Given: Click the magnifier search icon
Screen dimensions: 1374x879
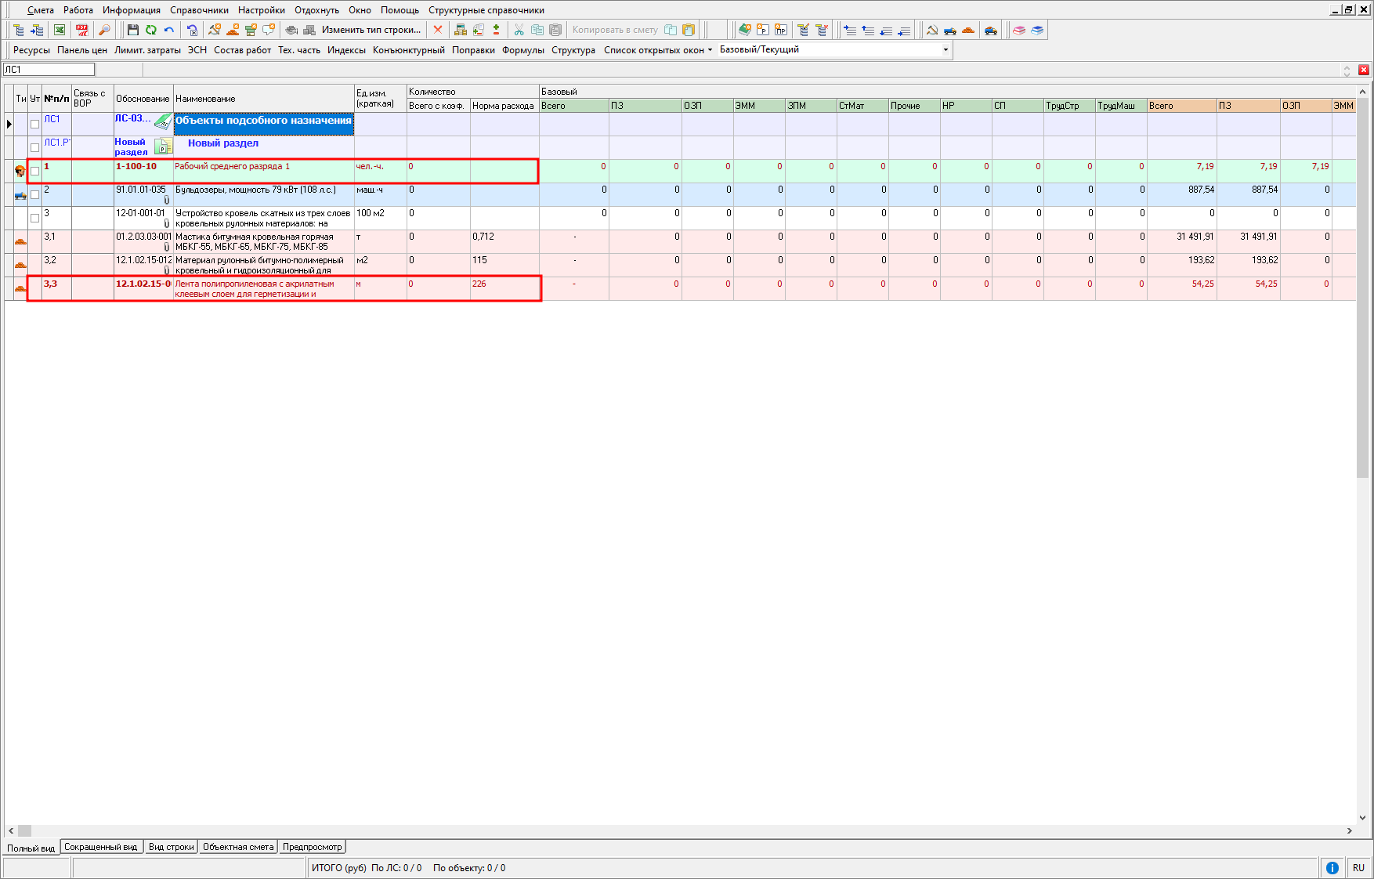Looking at the screenshot, I should pos(104,30).
